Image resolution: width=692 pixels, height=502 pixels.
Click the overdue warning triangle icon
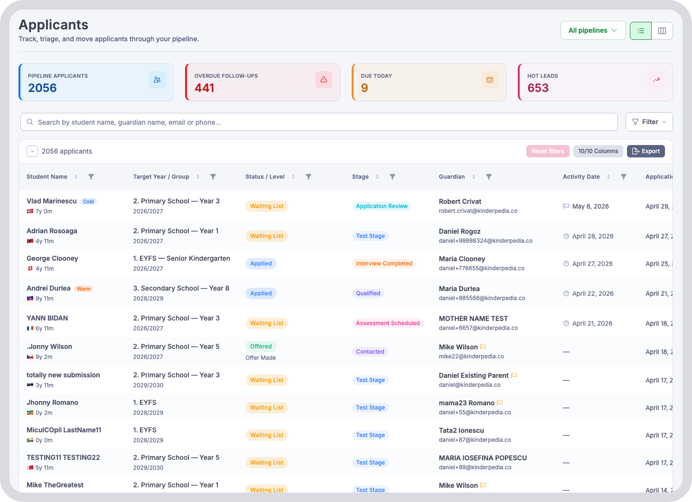pyautogui.click(x=324, y=80)
